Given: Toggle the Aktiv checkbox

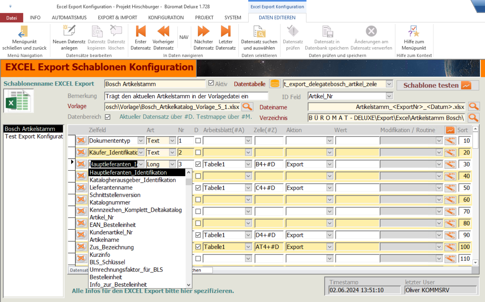Looking at the screenshot, I should [x=211, y=83].
